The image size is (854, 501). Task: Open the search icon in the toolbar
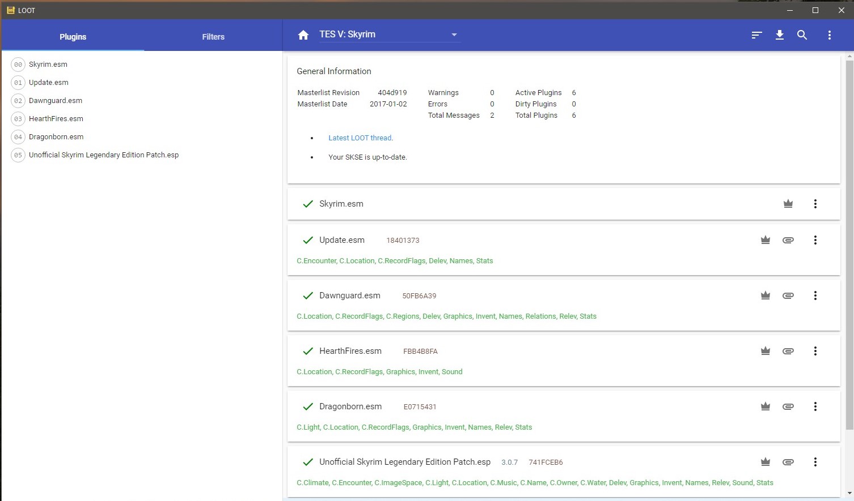802,35
